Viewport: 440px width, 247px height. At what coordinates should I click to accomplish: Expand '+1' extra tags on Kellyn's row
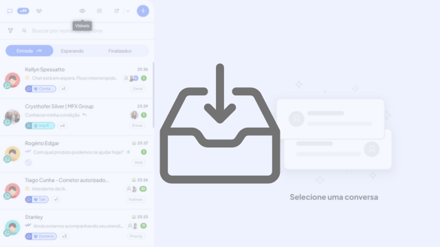(63, 89)
